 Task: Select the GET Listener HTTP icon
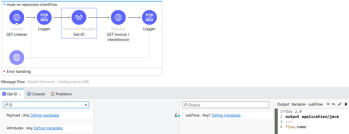click(x=17, y=17)
